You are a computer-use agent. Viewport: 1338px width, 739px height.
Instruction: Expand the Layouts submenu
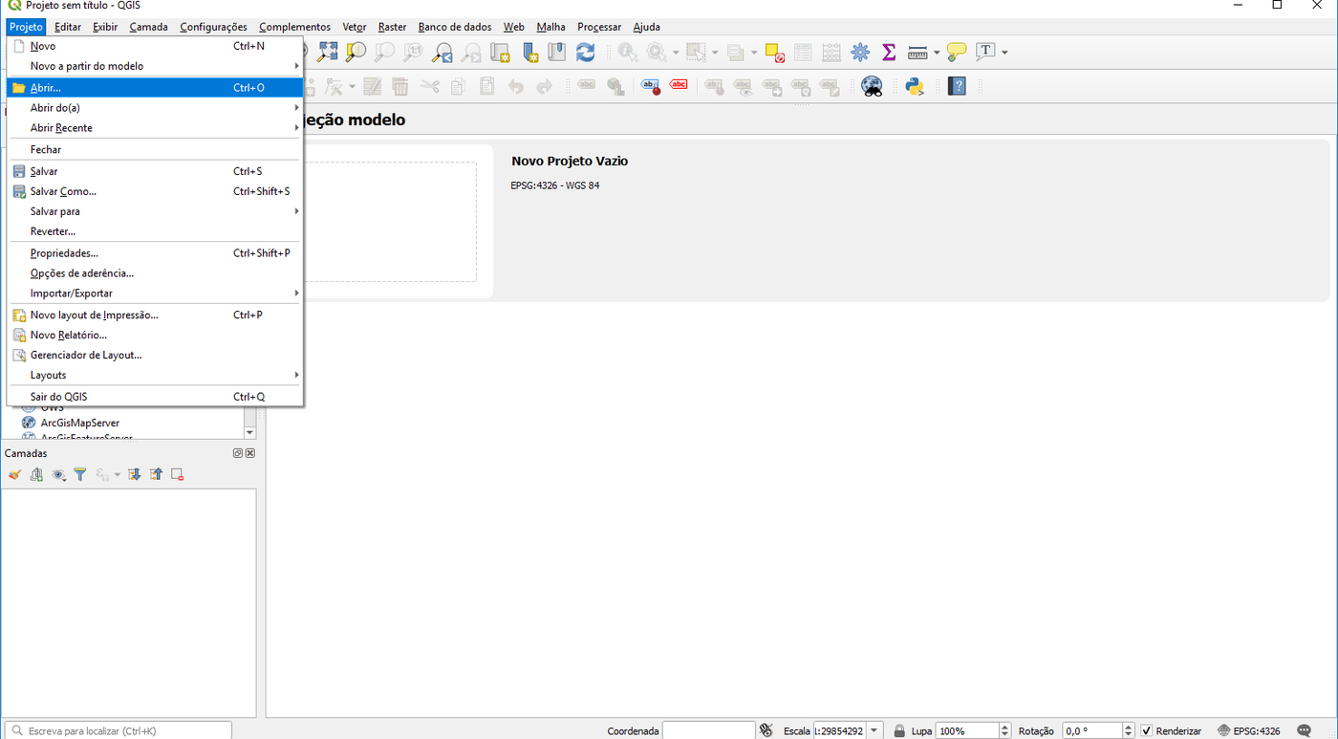tap(154, 375)
